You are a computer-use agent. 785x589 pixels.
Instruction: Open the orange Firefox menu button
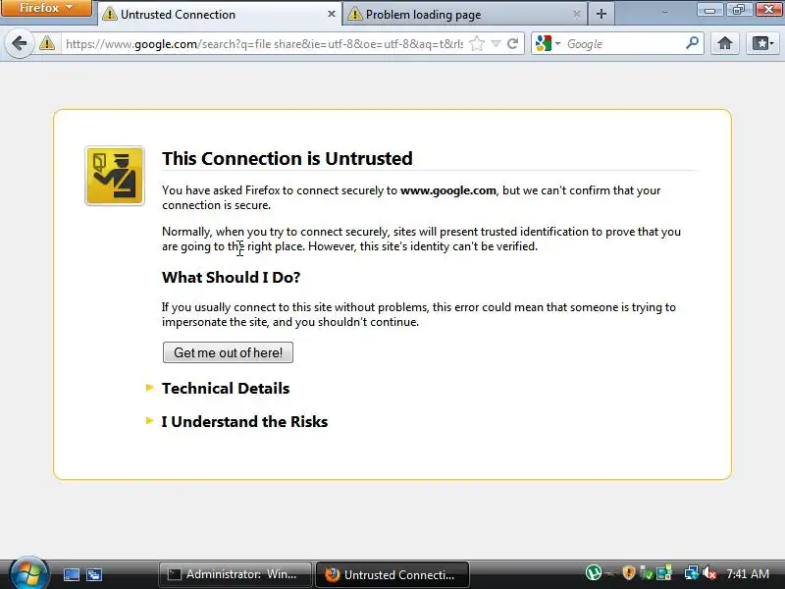pyautogui.click(x=46, y=8)
